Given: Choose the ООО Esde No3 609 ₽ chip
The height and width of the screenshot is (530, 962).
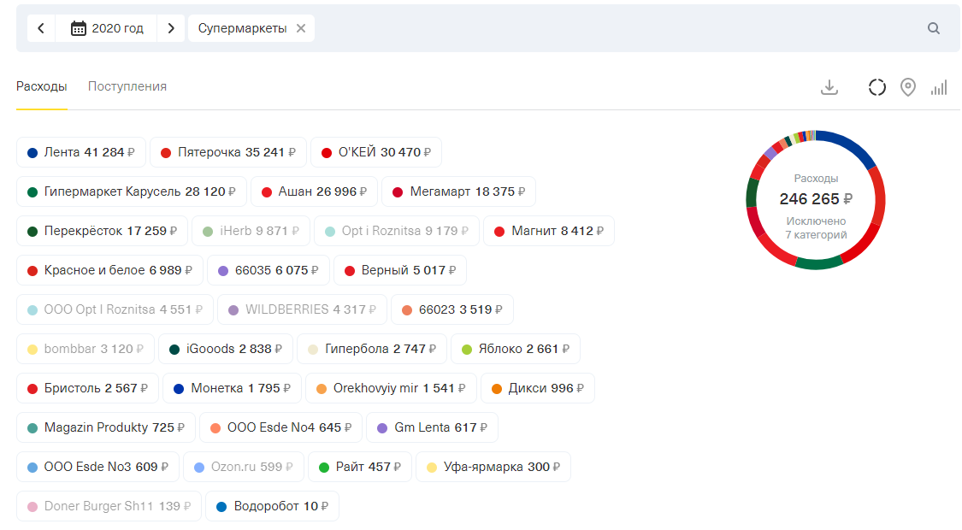Looking at the screenshot, I should pos(97,466).
